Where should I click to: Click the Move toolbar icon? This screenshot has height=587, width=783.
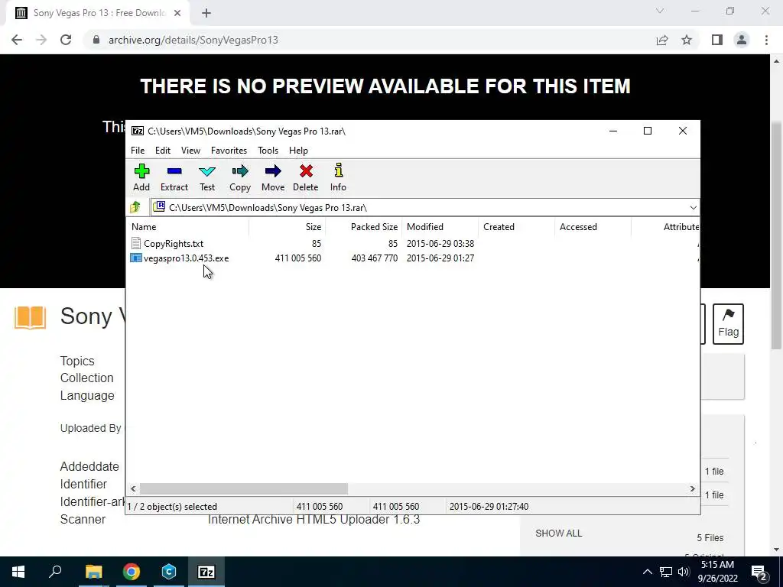273,177
